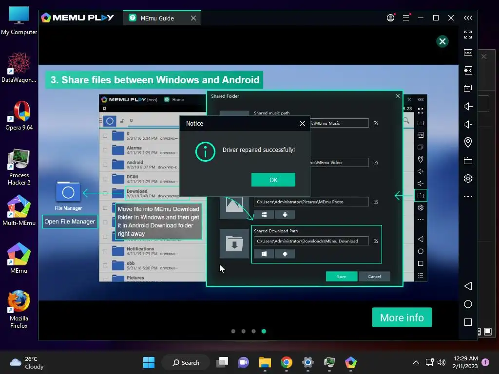The image size is (499, 374).
Task: Go to the second guide page dot
Action: [244, 331]
